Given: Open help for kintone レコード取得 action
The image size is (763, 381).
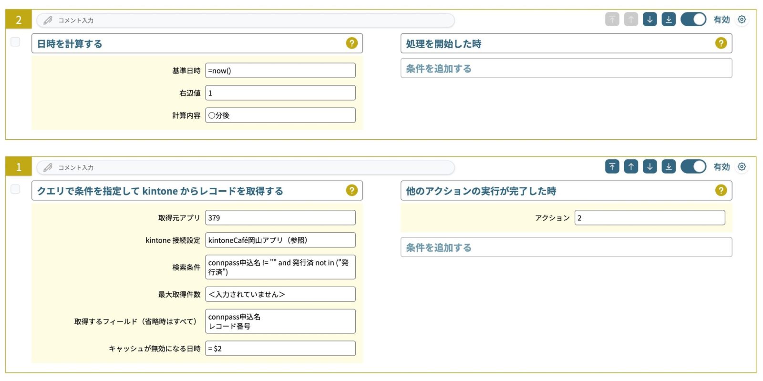Looking at the screenshot, I should 351,190.
